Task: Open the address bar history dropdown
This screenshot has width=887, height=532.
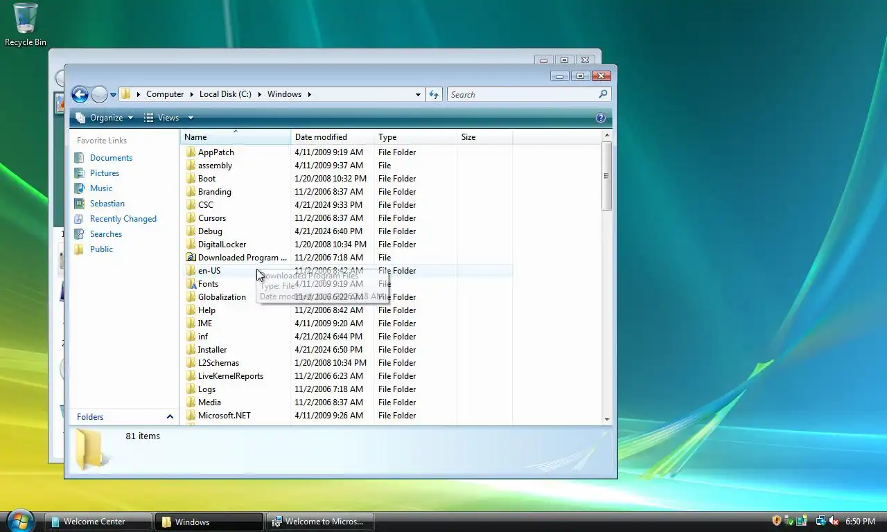Action: click(418, 94)
